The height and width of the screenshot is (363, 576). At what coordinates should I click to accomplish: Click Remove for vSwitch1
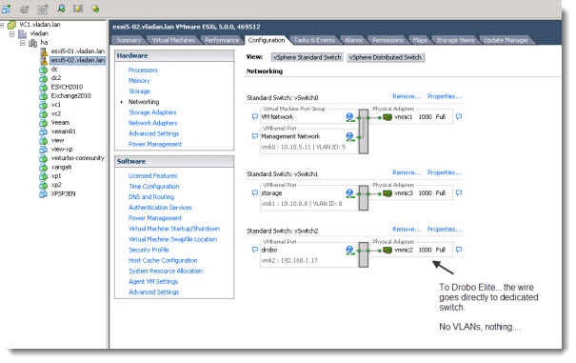pos(407,172)
